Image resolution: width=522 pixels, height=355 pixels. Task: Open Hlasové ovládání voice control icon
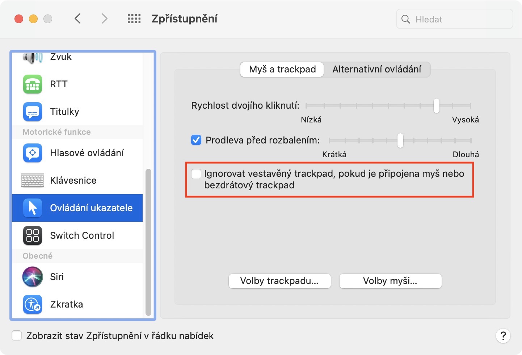click(x=33, y=153)
